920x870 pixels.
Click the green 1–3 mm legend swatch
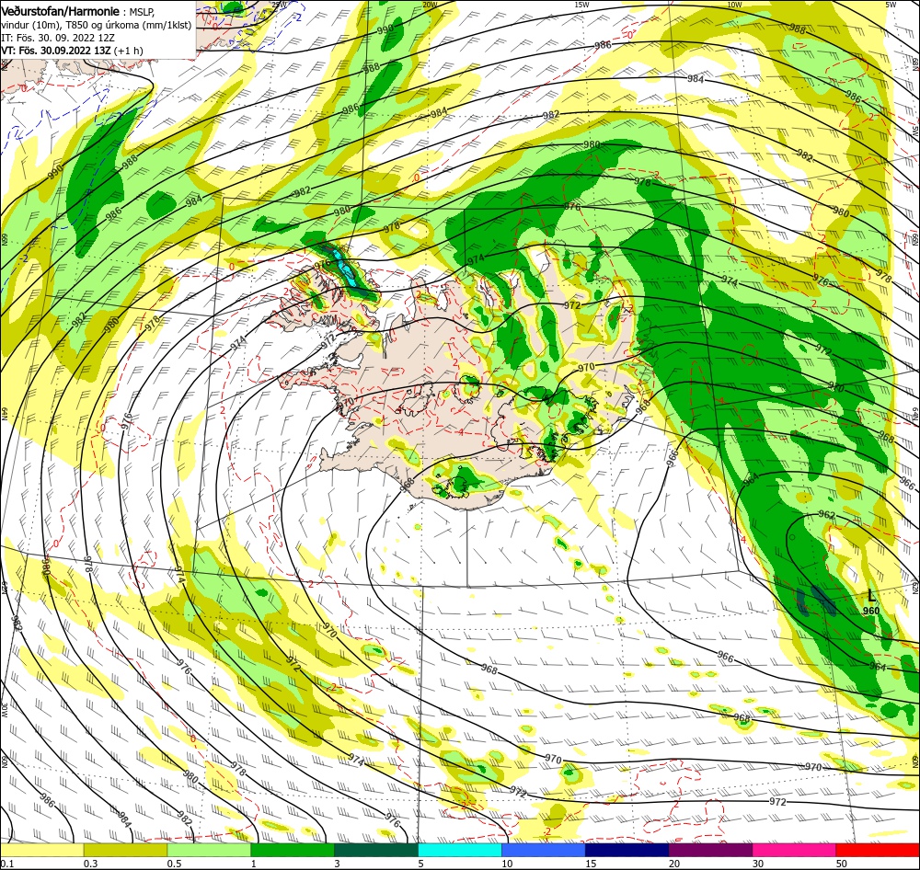click(293, 850)
